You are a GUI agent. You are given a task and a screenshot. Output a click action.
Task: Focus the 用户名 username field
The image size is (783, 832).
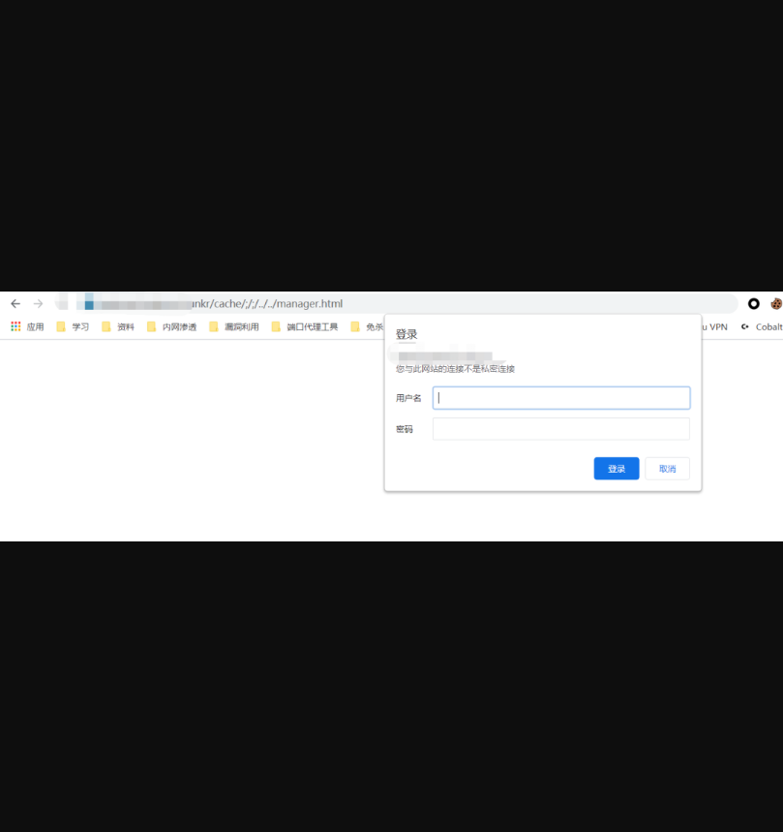click(561, 398)
